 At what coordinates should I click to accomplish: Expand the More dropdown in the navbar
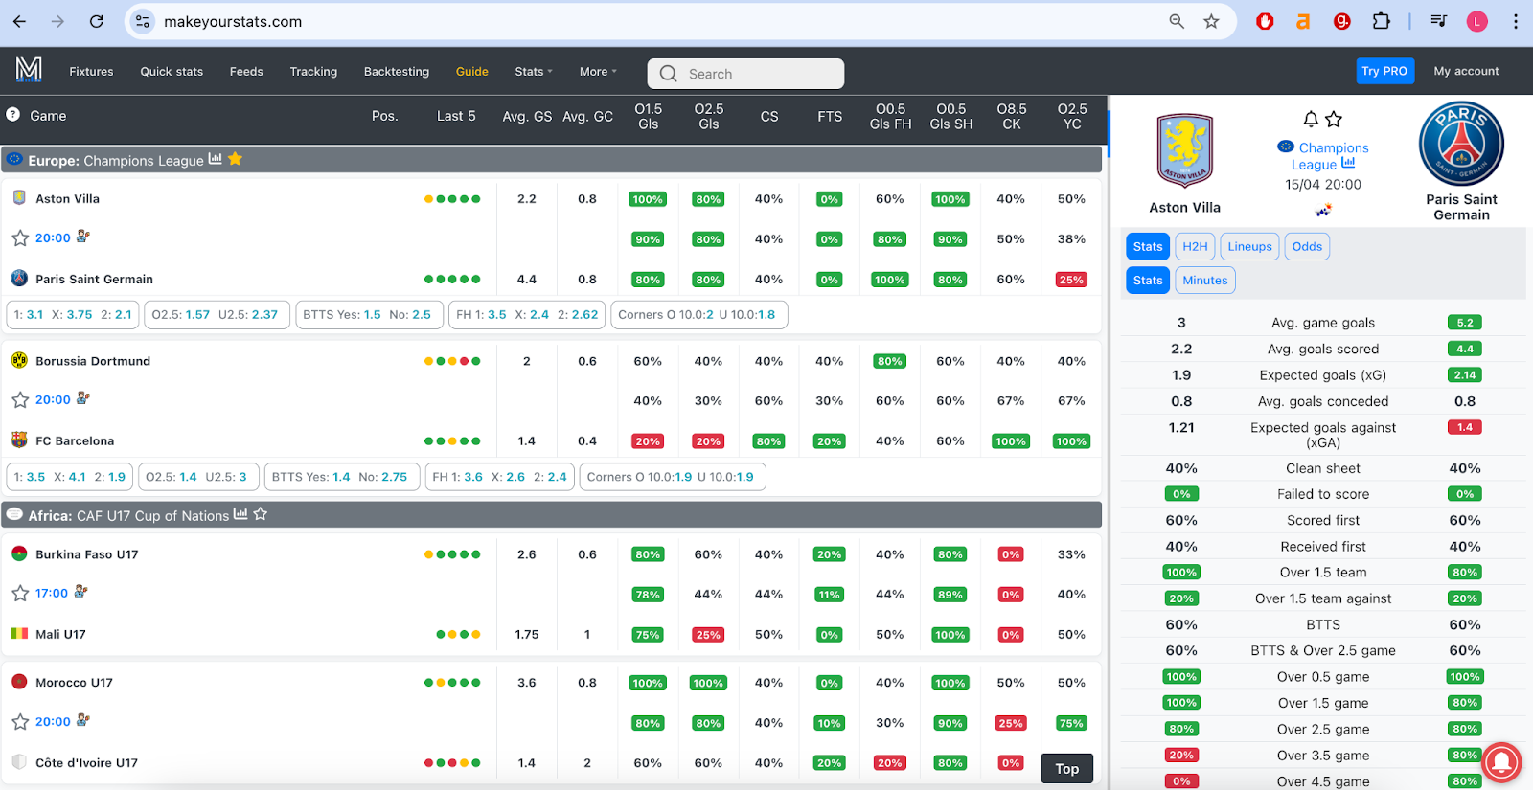(x=598, y=72)
